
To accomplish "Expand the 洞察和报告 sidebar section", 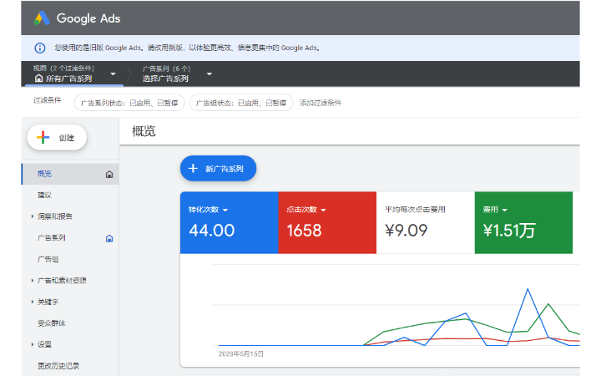I will tap(33, 216).
